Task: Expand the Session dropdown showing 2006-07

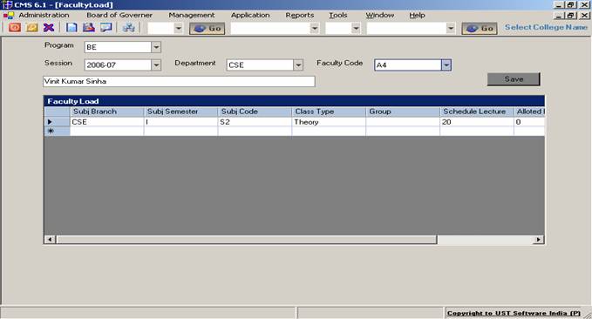Action: click(156, 64)
